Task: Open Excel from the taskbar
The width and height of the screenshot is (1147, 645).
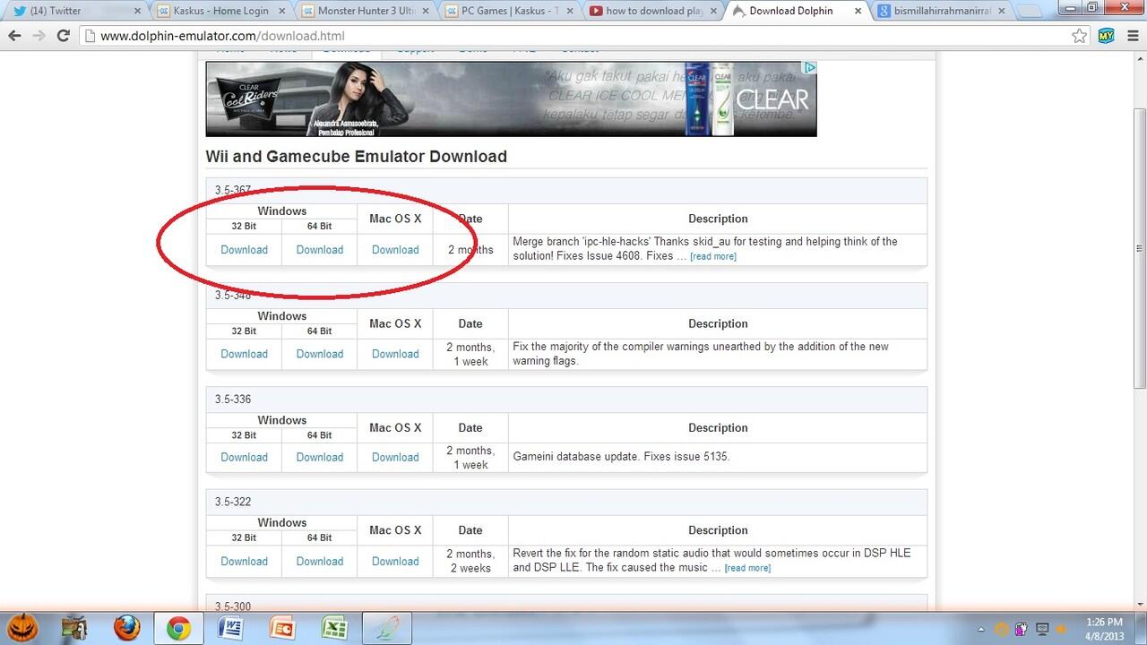Action: click(x=334, y=628)
